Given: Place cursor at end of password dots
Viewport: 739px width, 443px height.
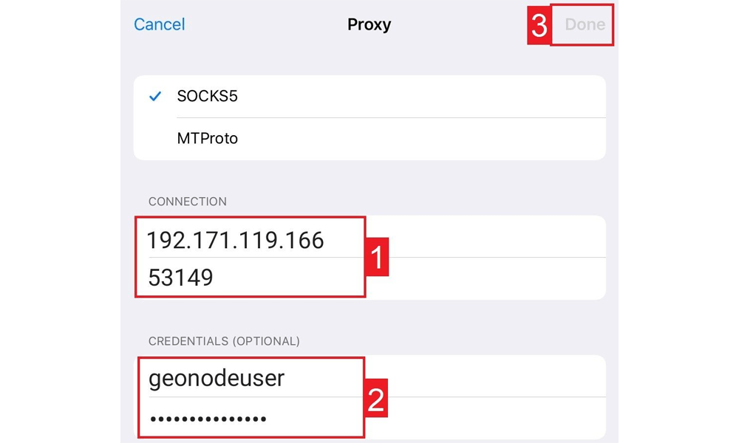Looking at the screenshot, I should point(268,419).
